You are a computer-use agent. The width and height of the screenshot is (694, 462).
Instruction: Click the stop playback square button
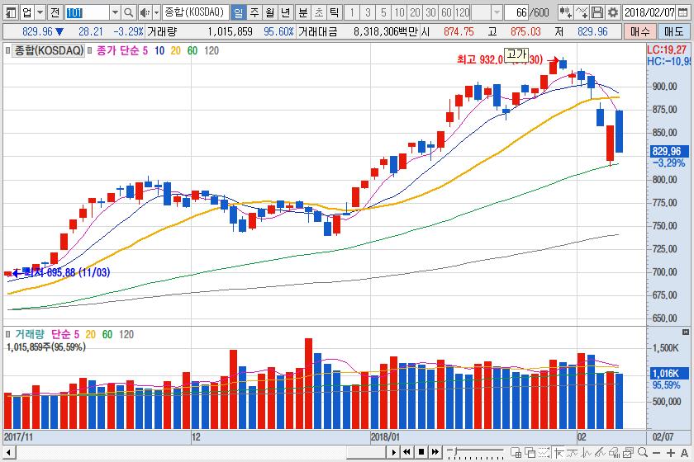[x=421, y=452]
